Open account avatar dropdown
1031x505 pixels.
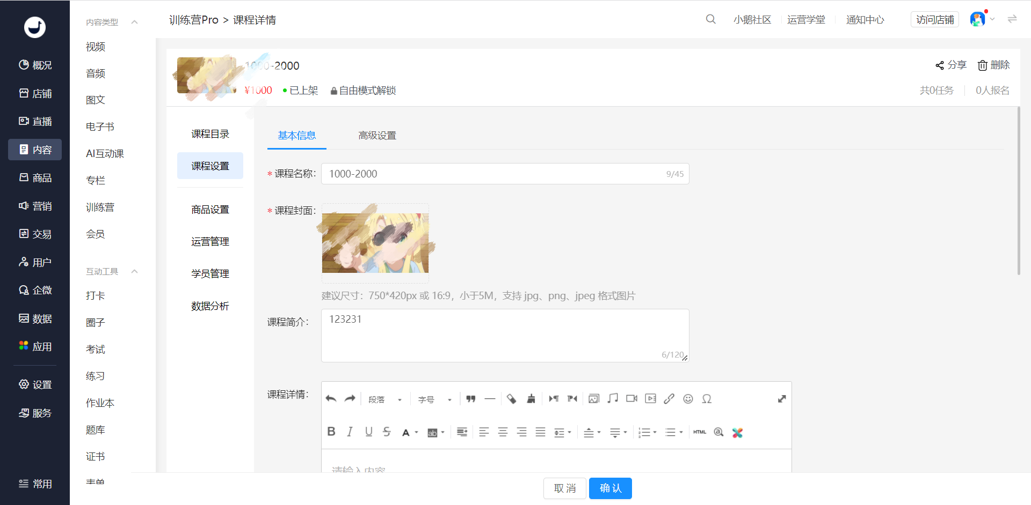coord(982,19)
